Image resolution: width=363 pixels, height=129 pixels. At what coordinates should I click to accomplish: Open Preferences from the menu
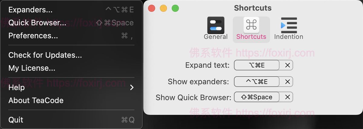(x=33, y=36)
